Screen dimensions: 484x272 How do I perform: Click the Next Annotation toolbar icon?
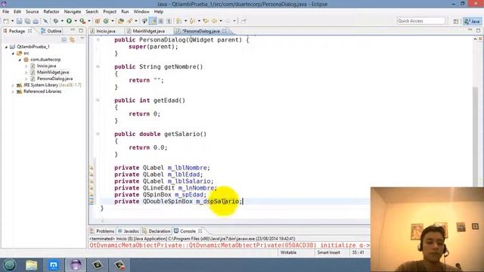[178, 21]
